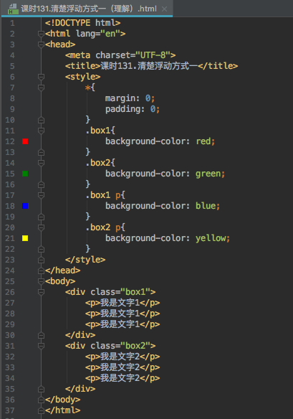Click the title text 课时131.清楚浮动方式一
293x419 pixels.
point(149,66)
